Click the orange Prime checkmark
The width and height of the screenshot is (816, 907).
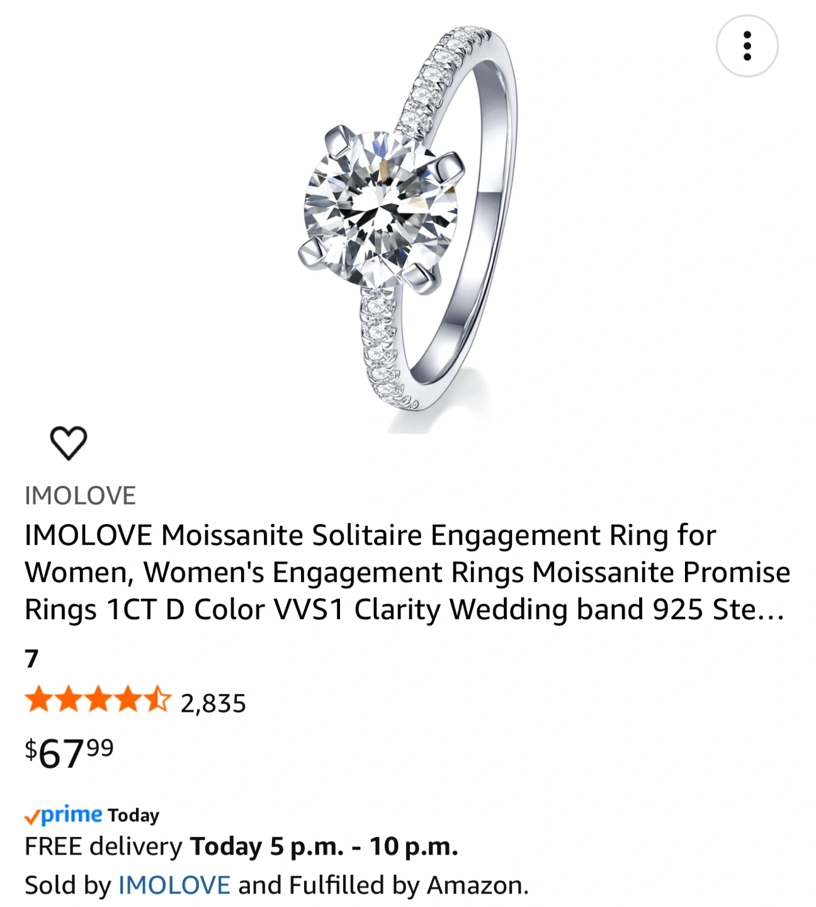(x=31, y=818)
